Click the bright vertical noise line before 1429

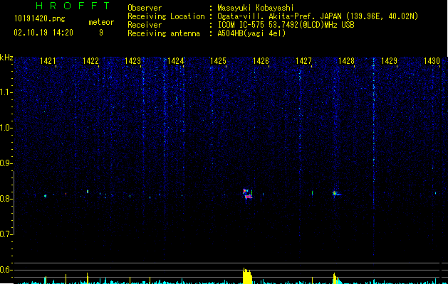pos(373,156)
